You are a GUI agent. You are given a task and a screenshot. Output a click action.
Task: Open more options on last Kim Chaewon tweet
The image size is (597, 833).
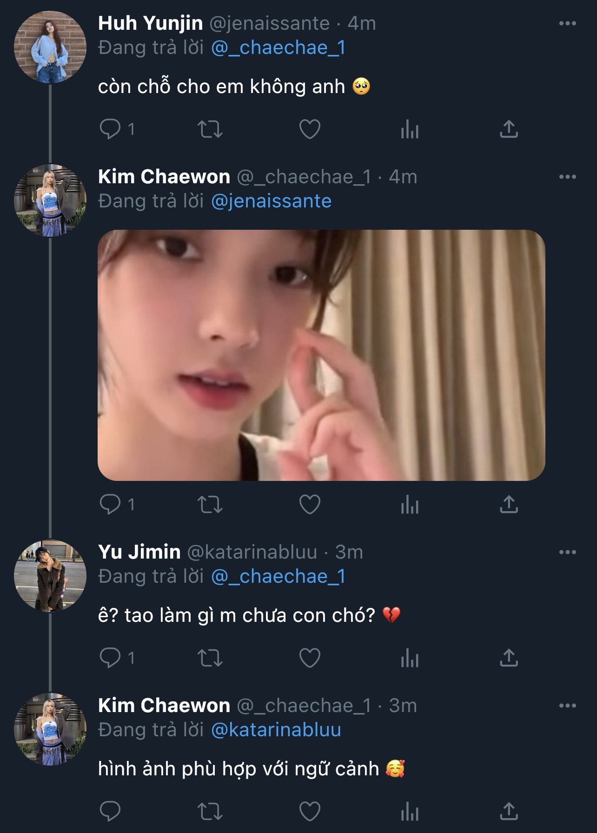567,706
